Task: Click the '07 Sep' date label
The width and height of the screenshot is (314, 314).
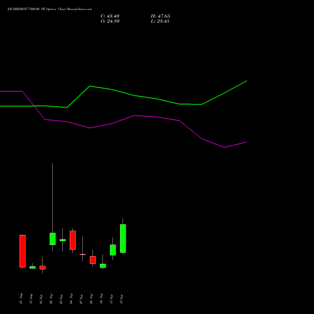Action: coord(82,299)
